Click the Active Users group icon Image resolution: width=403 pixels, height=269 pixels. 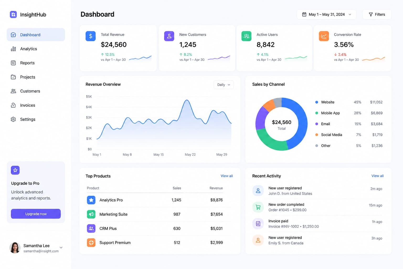(x=246, y=36)
